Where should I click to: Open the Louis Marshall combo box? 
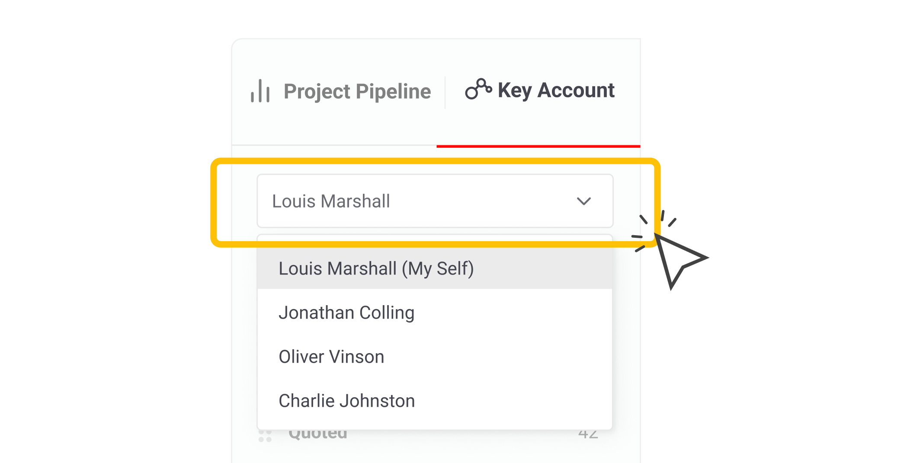coord(435,201)
